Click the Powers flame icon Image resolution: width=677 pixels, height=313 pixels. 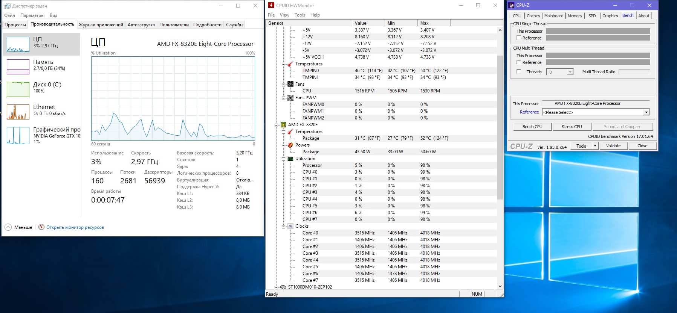pyautogui.click(x=290, y=145)
